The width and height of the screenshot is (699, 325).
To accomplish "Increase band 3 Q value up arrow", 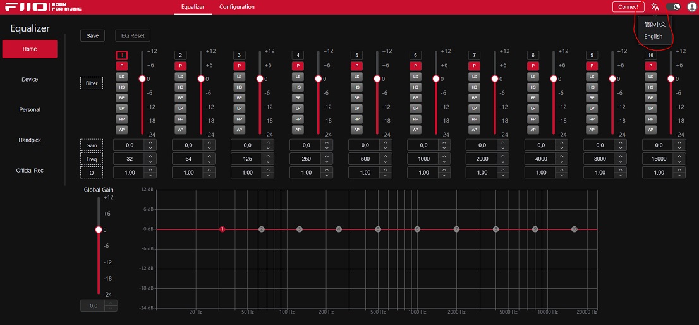I will click(268, 170).
